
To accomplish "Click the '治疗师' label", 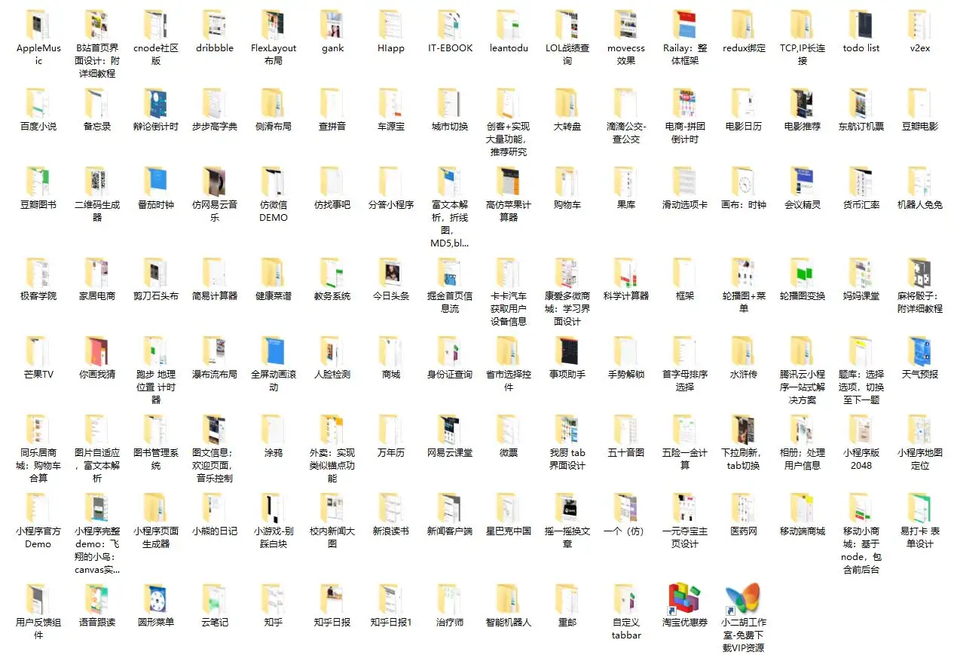I will (x=450, y=623).
